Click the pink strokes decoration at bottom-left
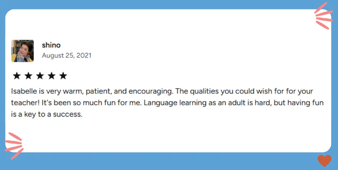The height and width of the screenshot is (170, 338). (x=14, y=145)
